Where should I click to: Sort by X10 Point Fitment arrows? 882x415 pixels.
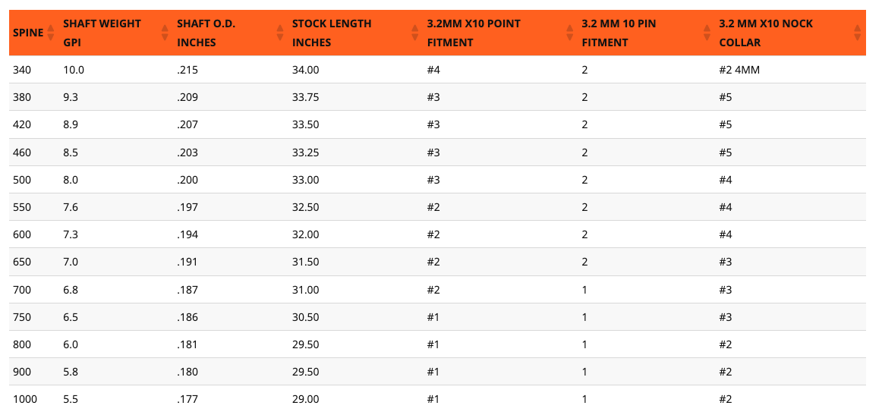click(569, 33)
